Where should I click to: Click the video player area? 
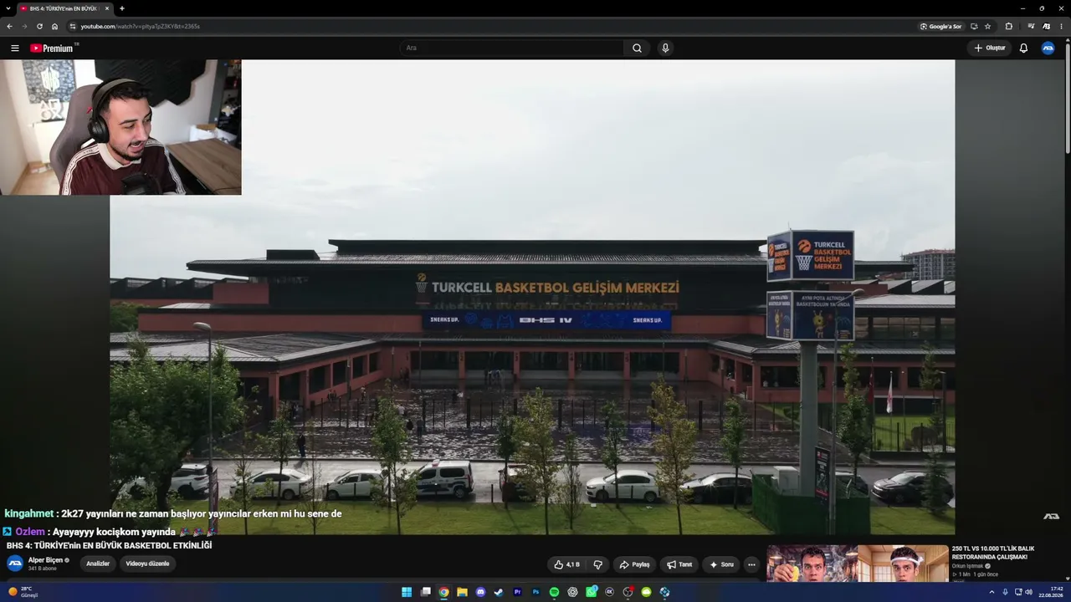click(532, 297)
